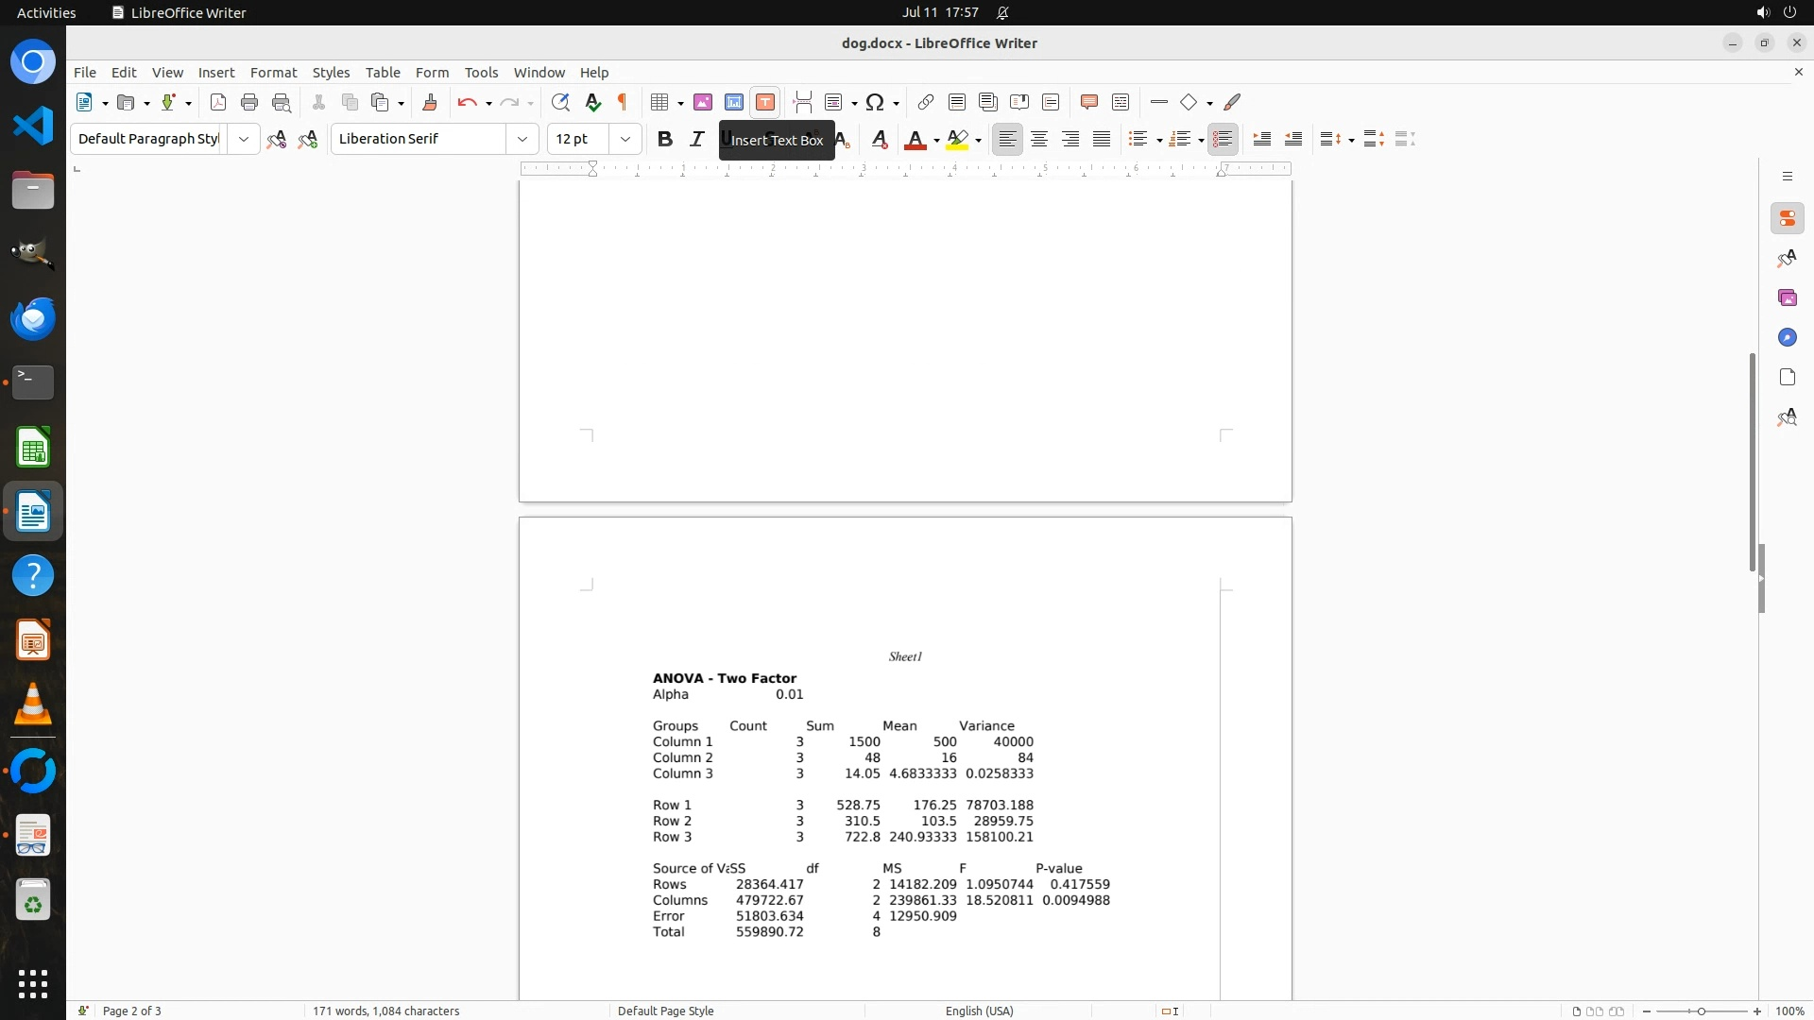Image resolution: width=1814 pixels, height=1020 pixels.
Task: Click the Clone Formatting paintbrush icon
Action: (x=430, y=102)
